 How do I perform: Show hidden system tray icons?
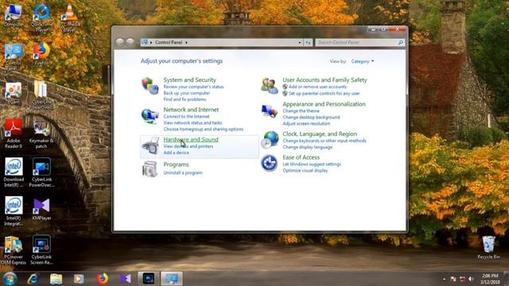[x=444, y=279]
